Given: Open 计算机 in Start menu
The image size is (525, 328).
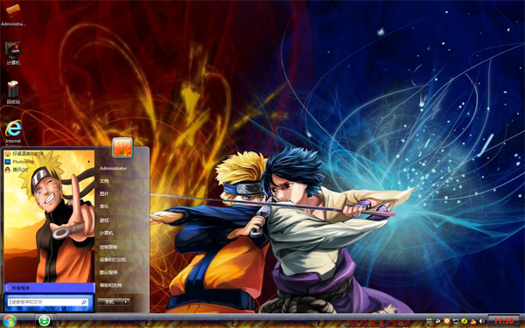Looking at the screenshot, I should pyautogui.click(x=106, y=233).
